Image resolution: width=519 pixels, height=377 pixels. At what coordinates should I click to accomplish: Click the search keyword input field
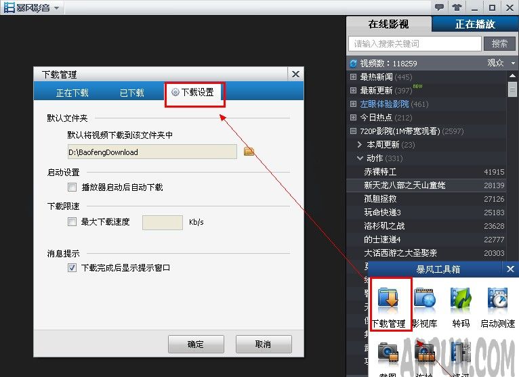tap(415, 43)
